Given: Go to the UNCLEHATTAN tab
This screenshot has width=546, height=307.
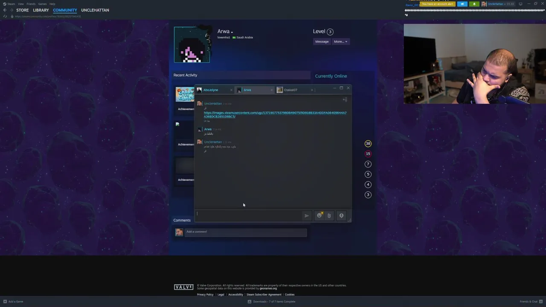Looking at the screenshot, I should point(95,10).
